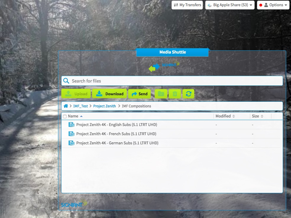Click the refresh icon button
This screenshot has width=291, height=218.
pyautogui.click(x=188, y=94)
